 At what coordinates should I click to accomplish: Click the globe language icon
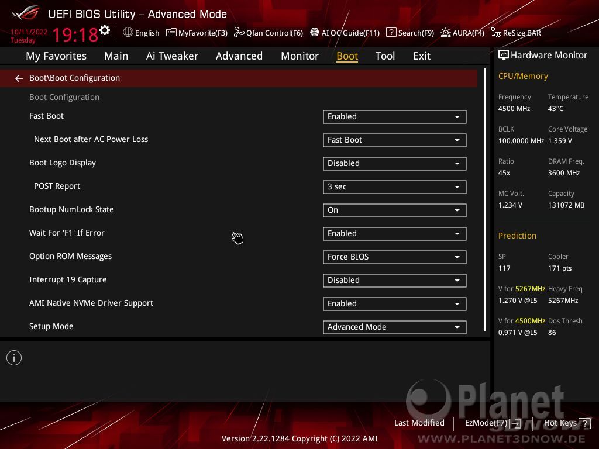coord(128,33)
